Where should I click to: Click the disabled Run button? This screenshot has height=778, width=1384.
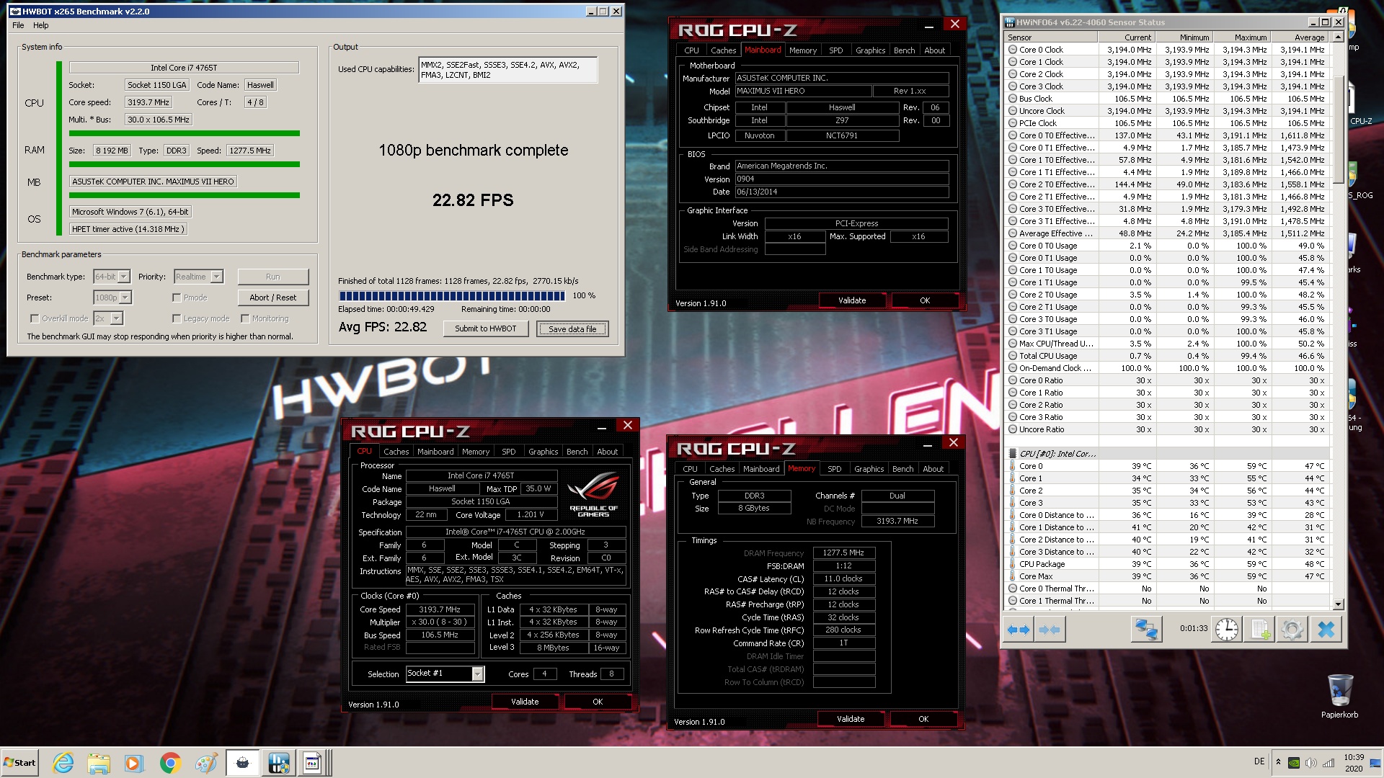(273, 277)
